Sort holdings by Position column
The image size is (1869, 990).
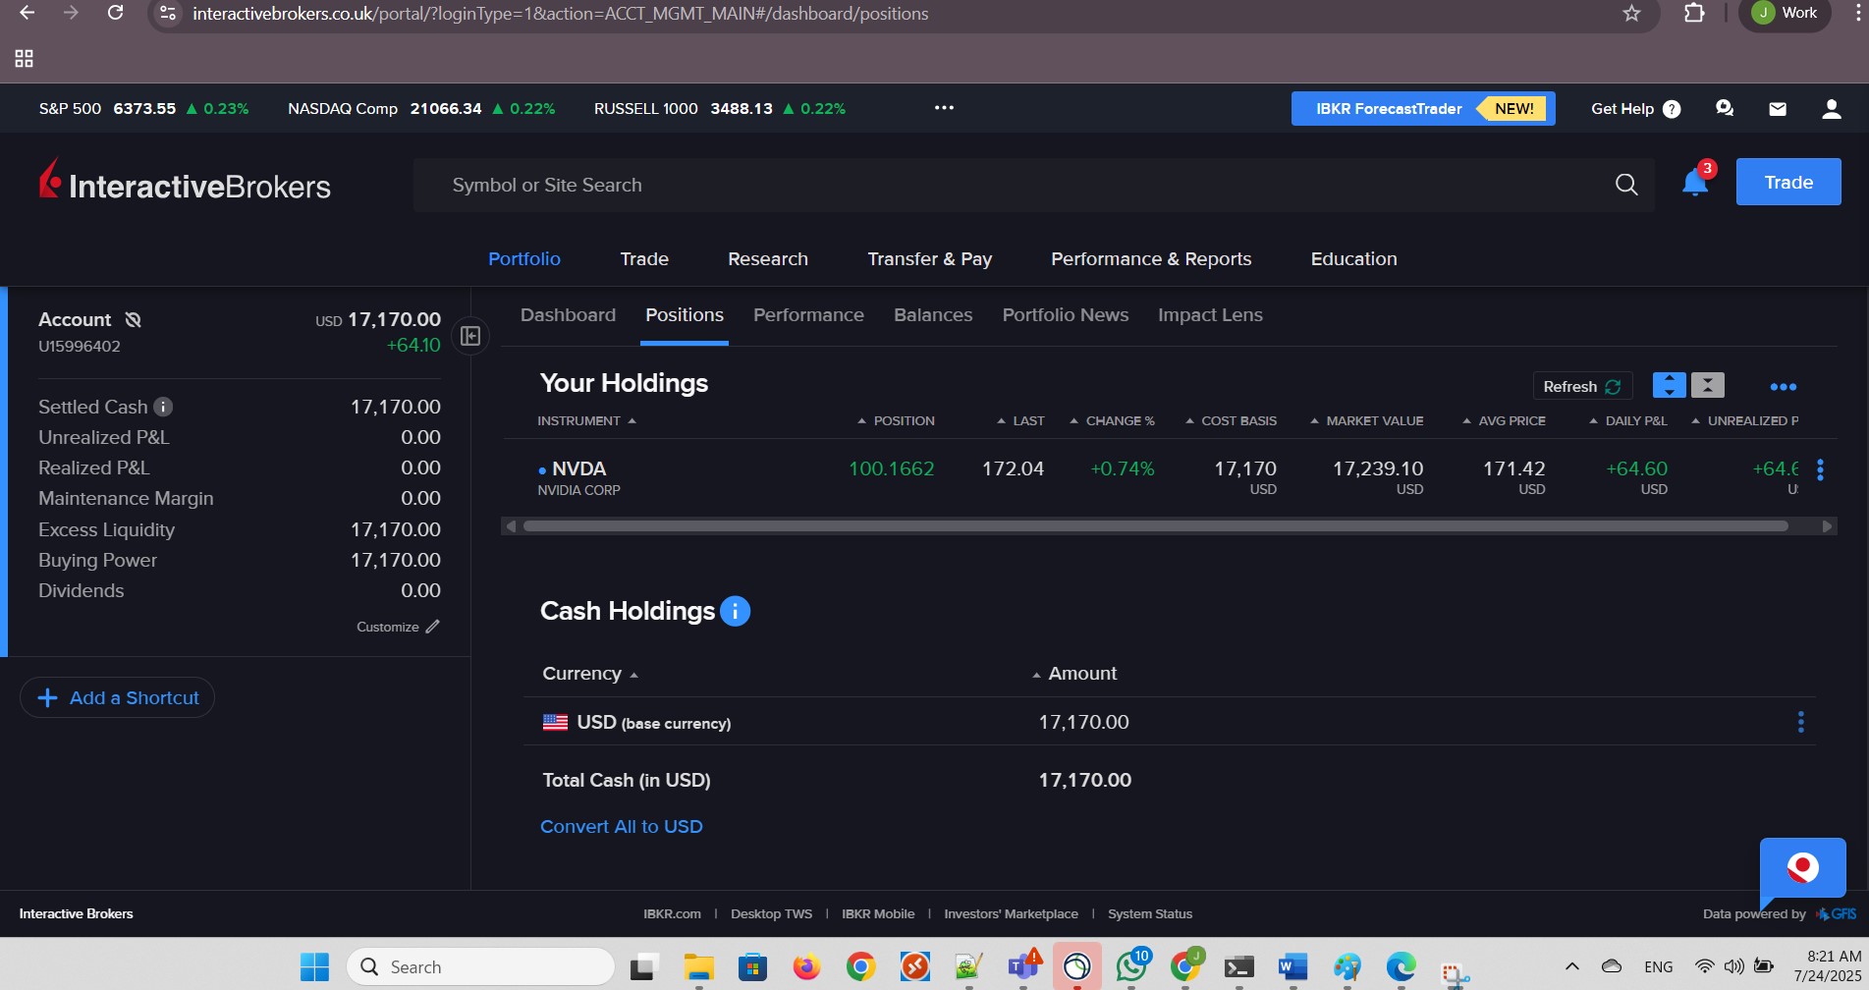(896, 420)
